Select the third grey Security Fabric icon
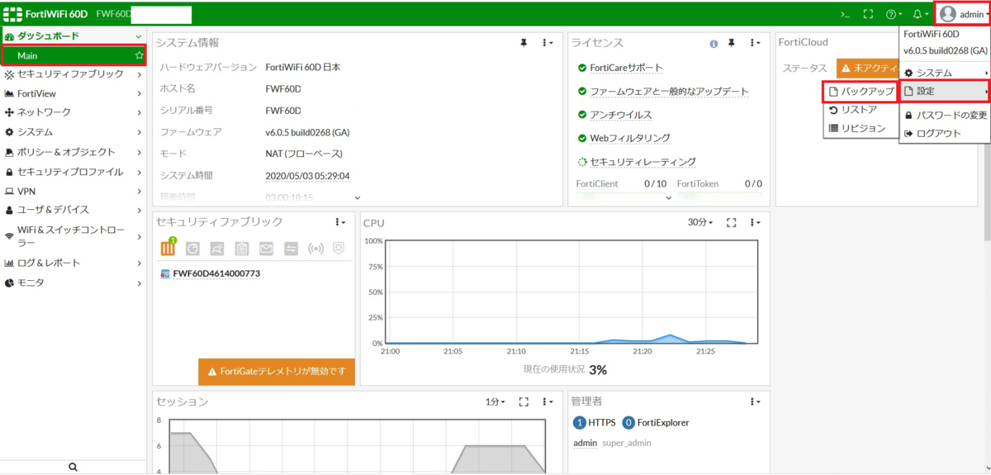Viewport: 991px width, 475px height. click(217, 248)
